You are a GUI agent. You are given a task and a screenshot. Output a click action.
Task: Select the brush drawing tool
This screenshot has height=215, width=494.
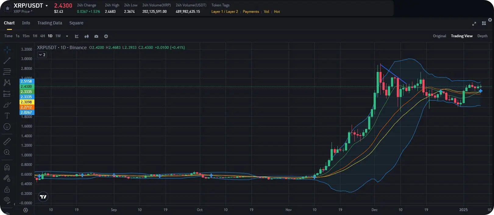coord(7,105)
